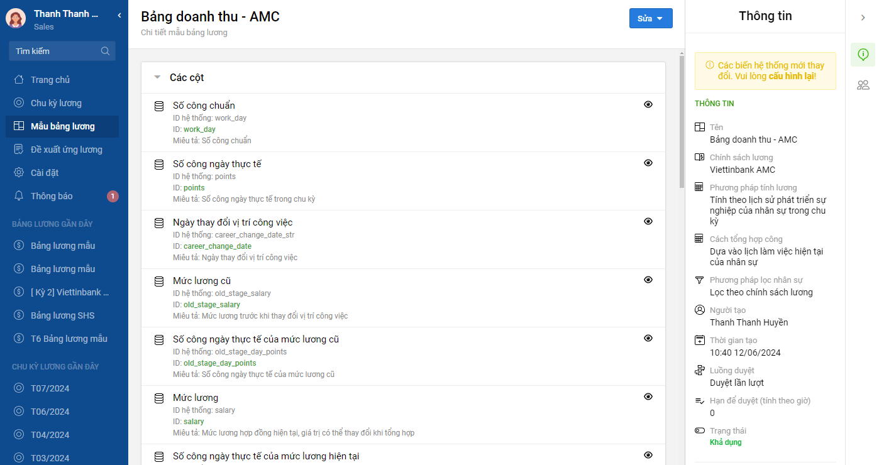Collapse the Thông tin panel with chevron

tap(863, 18)
